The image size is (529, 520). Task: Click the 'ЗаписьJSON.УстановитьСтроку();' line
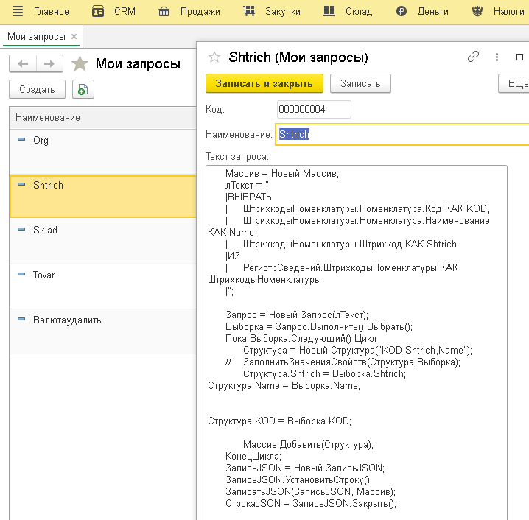tap(299, 479)
